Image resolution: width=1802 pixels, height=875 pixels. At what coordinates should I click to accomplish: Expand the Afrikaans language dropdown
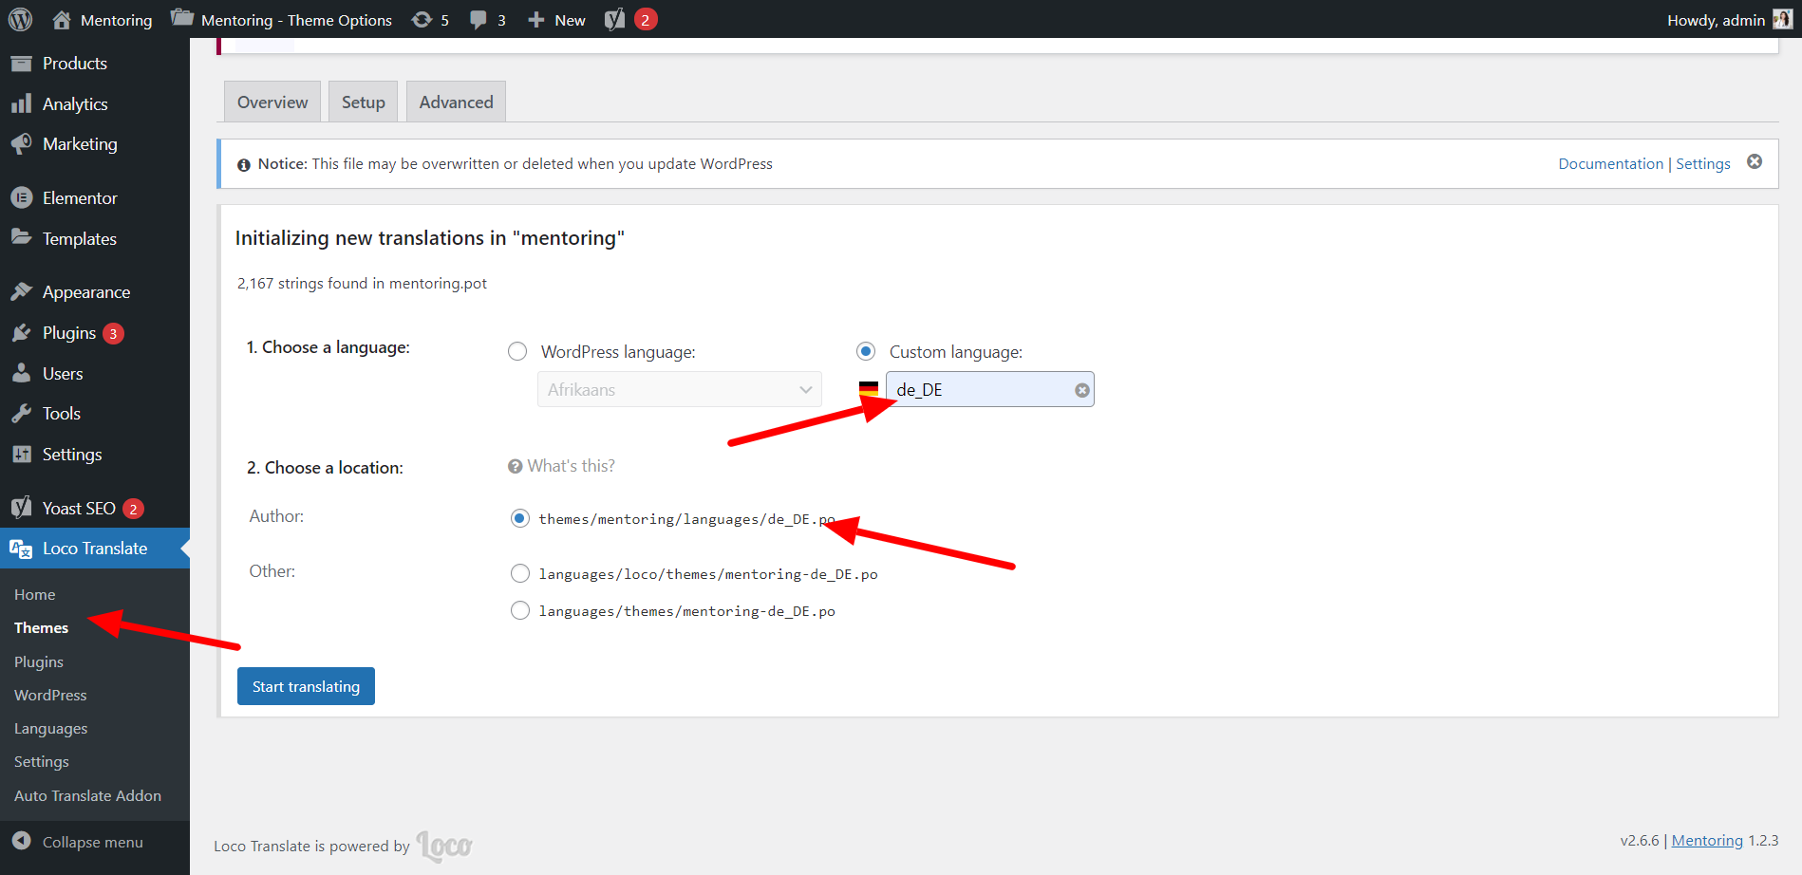click(x=680, y=389)
